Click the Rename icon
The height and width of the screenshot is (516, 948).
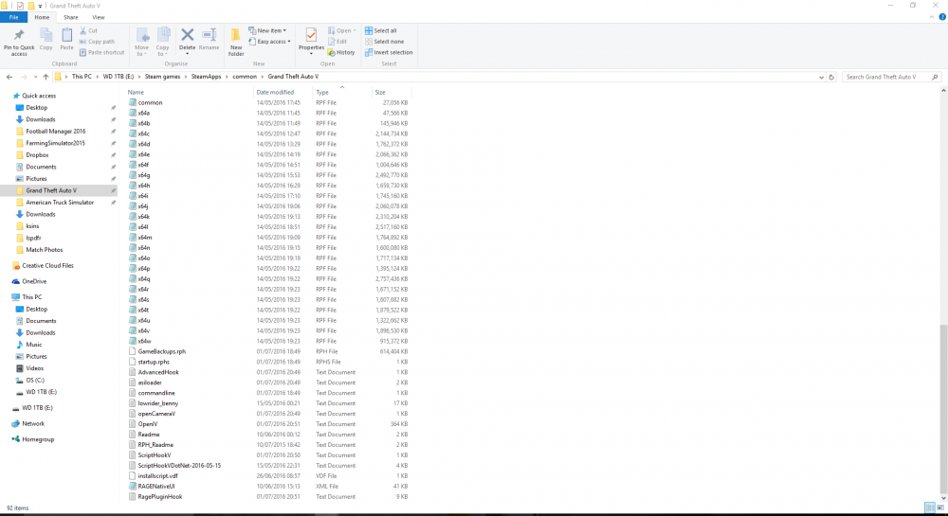pos(210,35)
